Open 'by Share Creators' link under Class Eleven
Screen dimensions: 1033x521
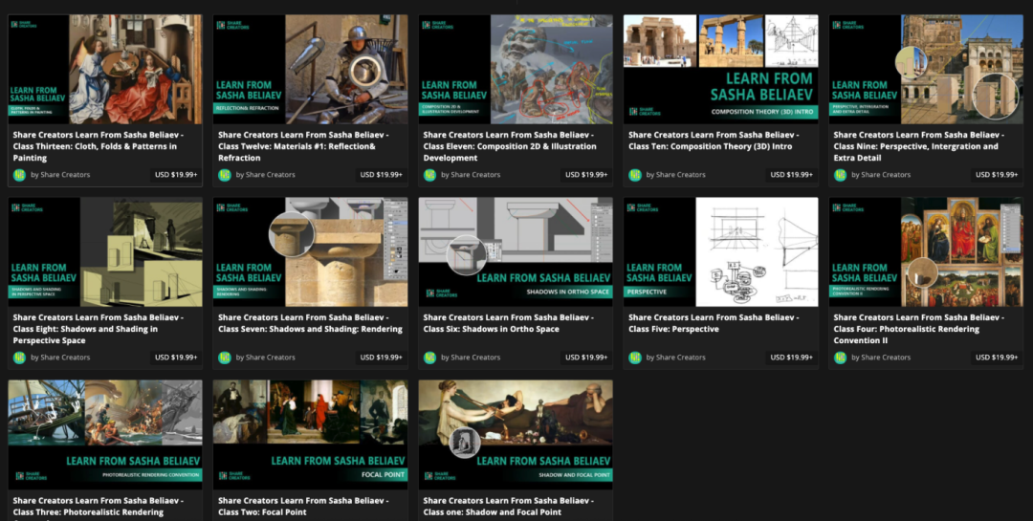coord(471,175)
